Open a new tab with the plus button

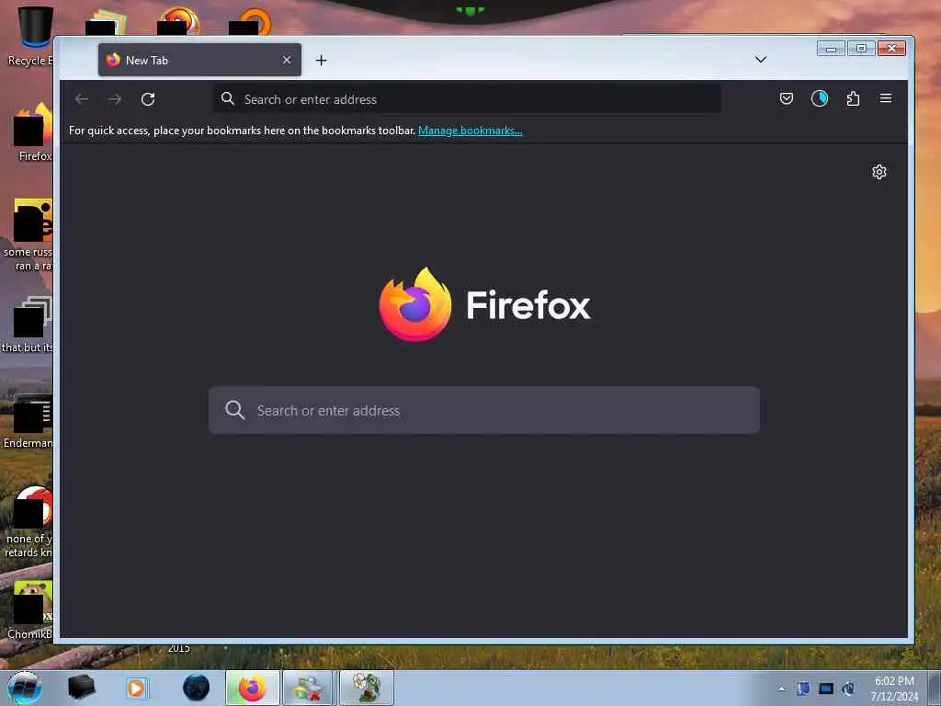point(321,60)
